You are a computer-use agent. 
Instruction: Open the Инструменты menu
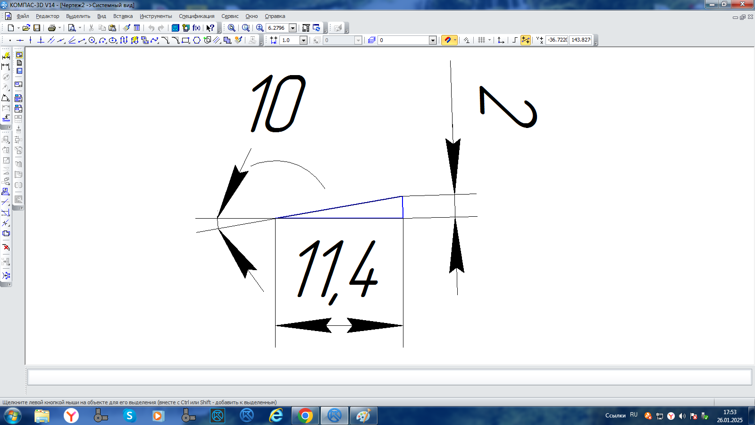point(156,16)
